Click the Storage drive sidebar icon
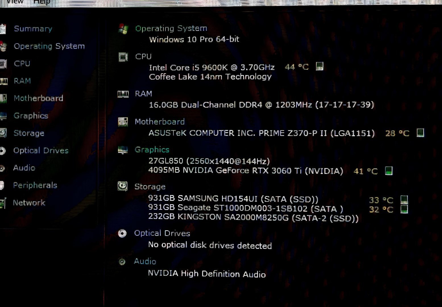This screenshot has width=442, height=307. (x=3, y=133)
